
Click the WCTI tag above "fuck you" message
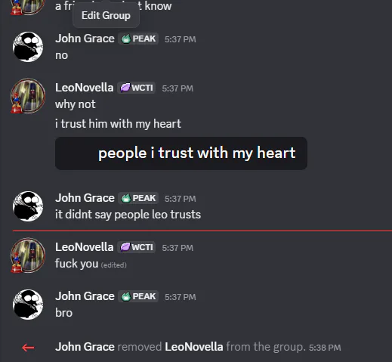tap(136, 247)
